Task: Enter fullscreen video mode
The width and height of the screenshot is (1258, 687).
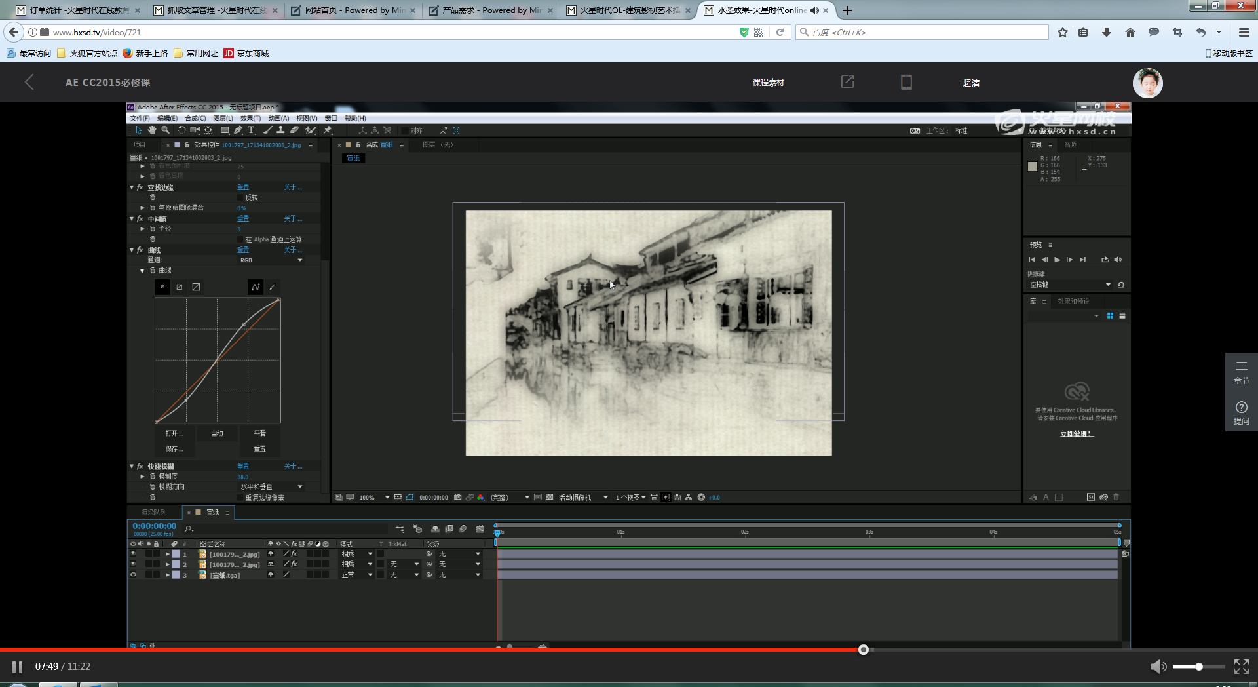Action: [x=1241, y=667]
